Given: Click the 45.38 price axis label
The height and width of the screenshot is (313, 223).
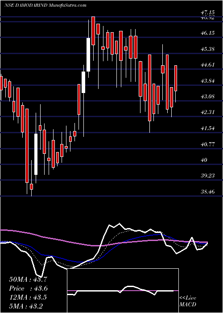Looking at the screenshot, I should click(x=207, y=49).
